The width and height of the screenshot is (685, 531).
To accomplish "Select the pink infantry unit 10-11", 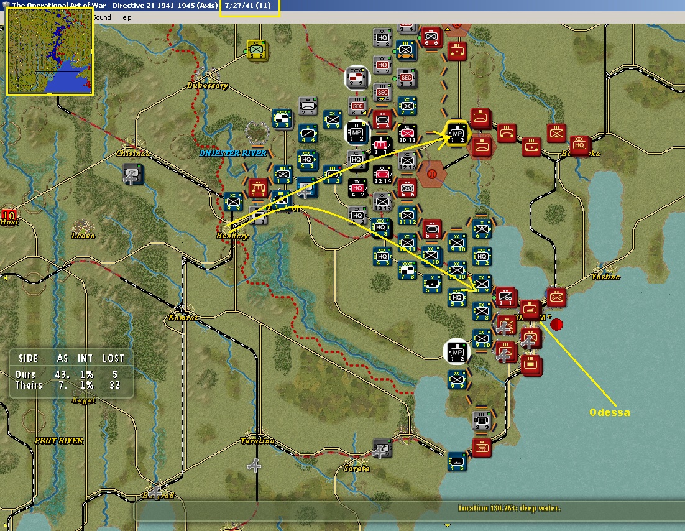I will pyautogui.click(x=407, y=133).
